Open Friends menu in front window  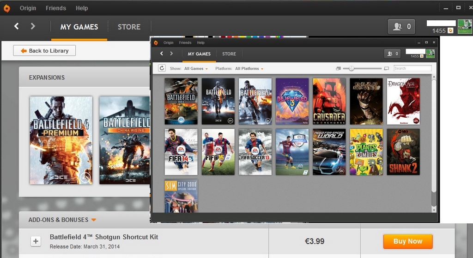[185, 42]
